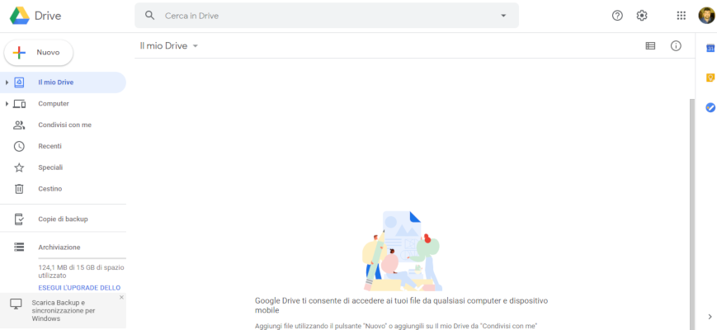The image size is (717, 330).
Task: Click the search magnifier icon
Action: (x=149, y=16)
